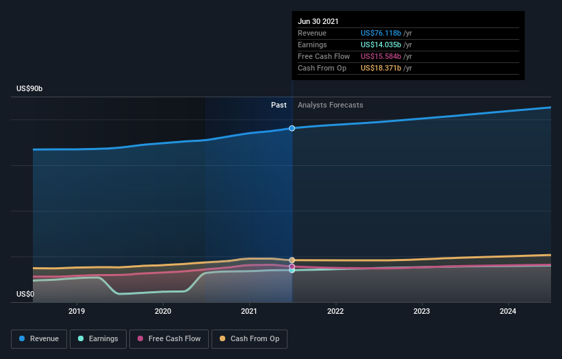Toggle the Free Cash Flow legend series
Screen dimensions: 562x359
tap(169, 339)
